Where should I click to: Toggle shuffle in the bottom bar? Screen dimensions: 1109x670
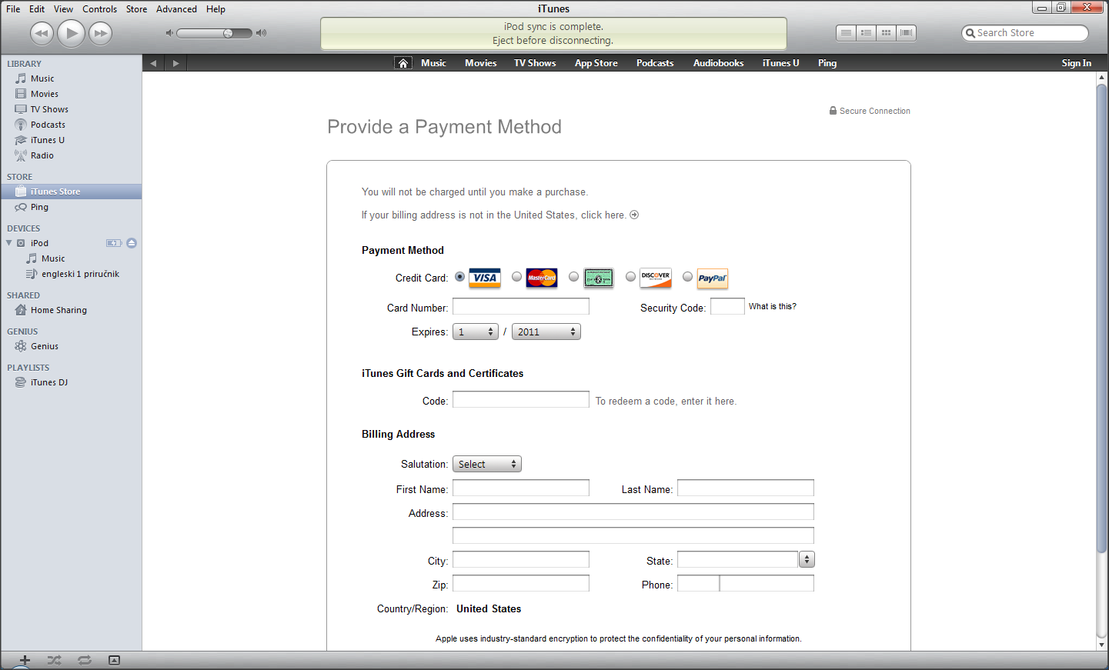[x=54, y=660]
